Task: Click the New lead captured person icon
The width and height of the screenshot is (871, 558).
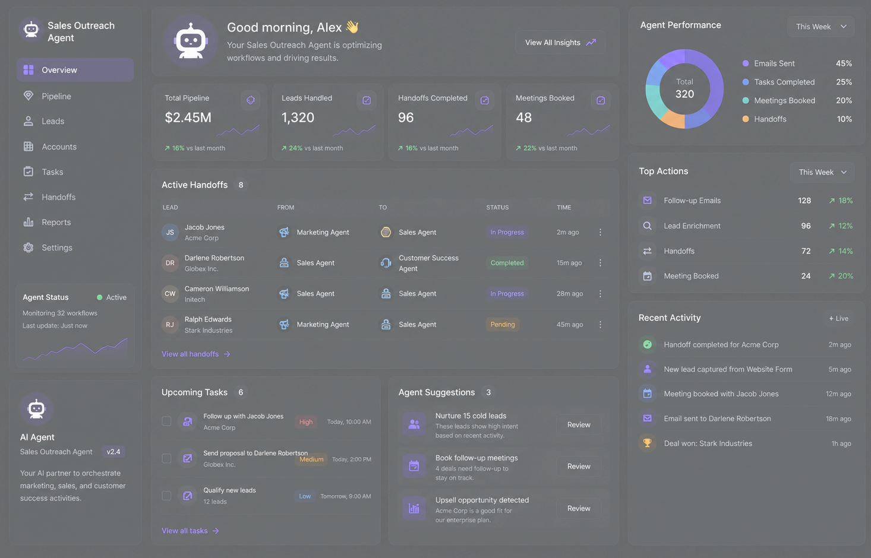Action: 648,369
